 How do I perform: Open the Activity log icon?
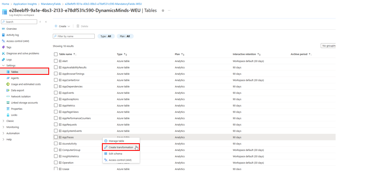pos(3,35)
